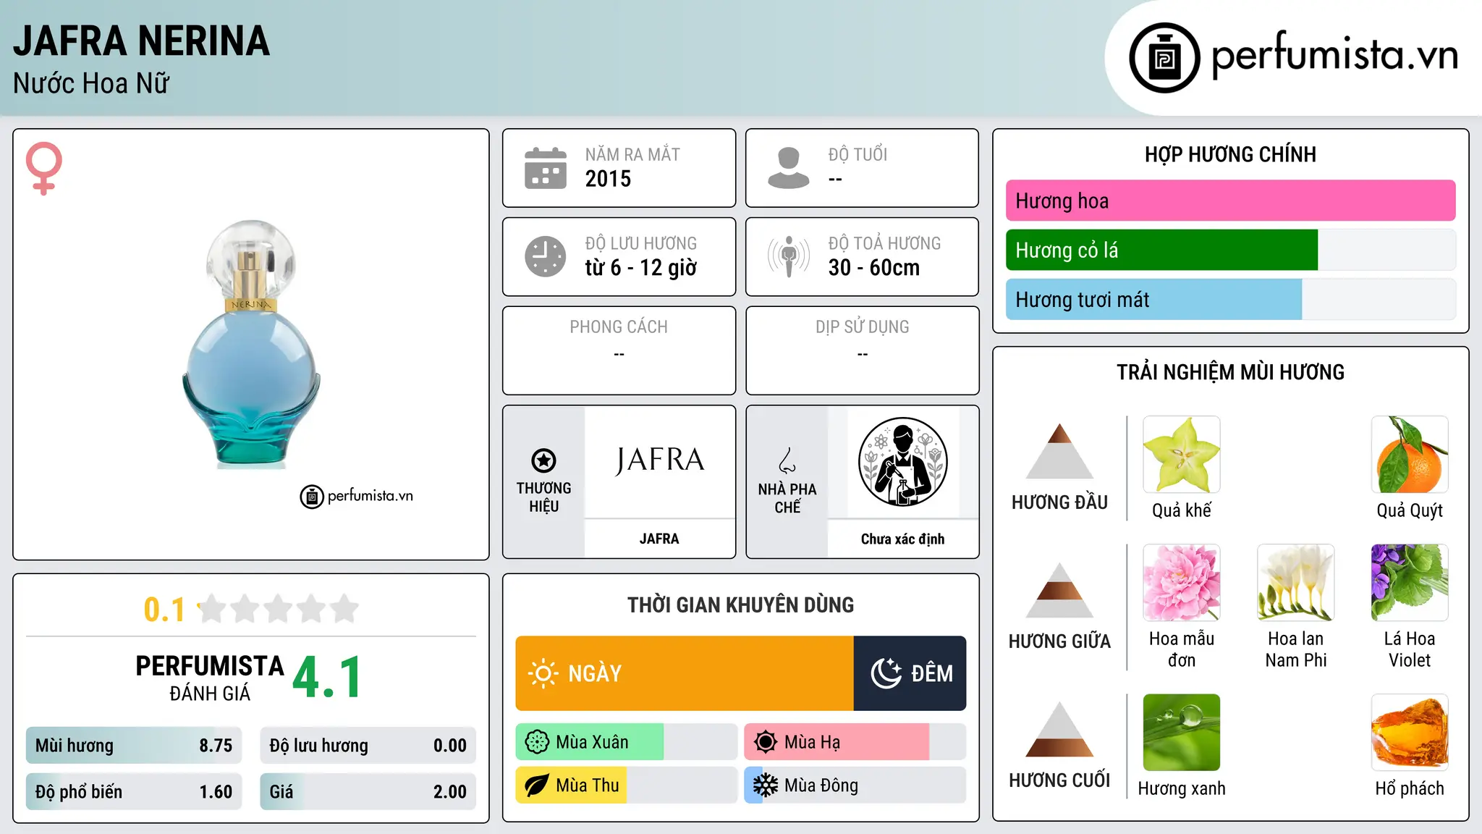Click the '30 - 60cm' sillage value
The image size is (1482, 834).
click(873, 268)
